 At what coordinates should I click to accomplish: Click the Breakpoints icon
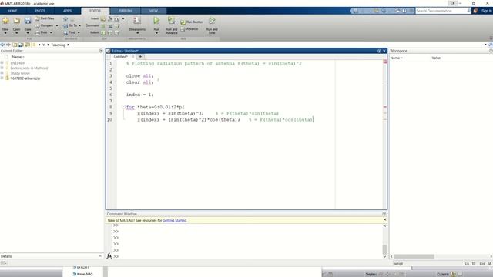[x=137, y=21]
